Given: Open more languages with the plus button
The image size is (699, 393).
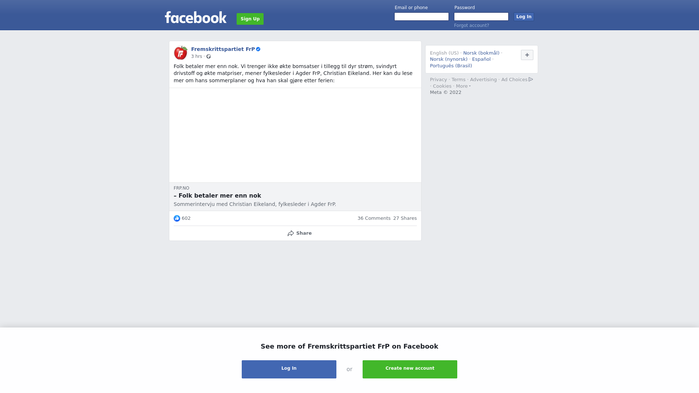Looking at the screenshot, I should (x=527, y=55).
